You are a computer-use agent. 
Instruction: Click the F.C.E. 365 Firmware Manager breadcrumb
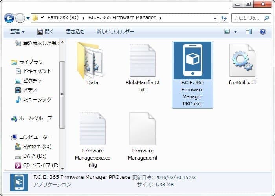[122, 18]
